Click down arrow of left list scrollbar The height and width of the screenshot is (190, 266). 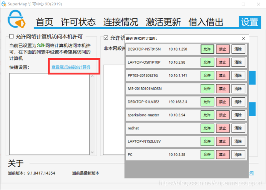[x=92, y=152]
